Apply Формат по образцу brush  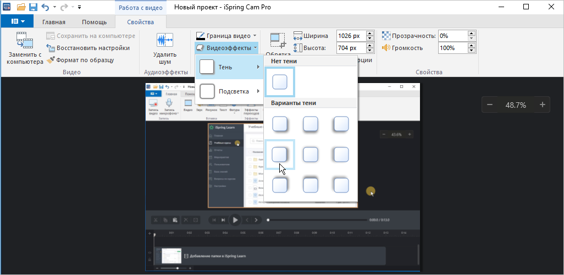[x=81, y=60]
